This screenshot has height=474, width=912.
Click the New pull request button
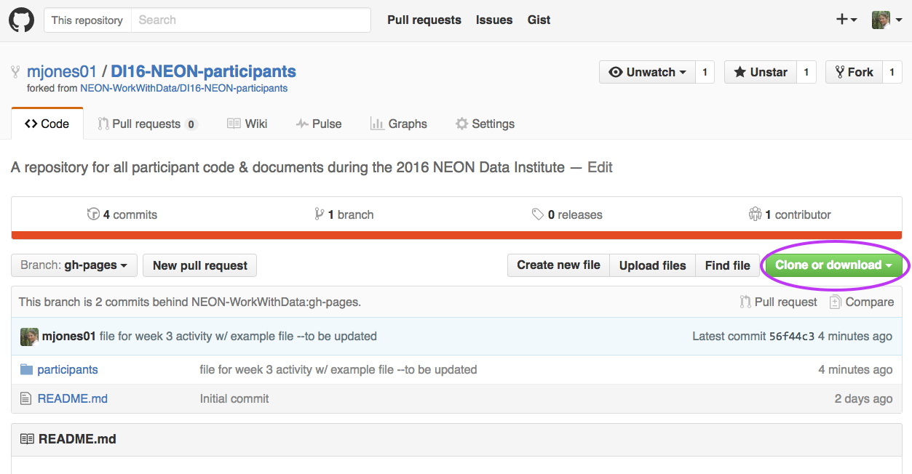[x=200, y=265]
